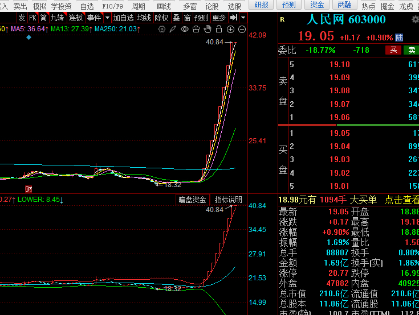Toggle the chart lock icon
The height and width of the screenshot is (315, 419).
click(x=219, y=29)
